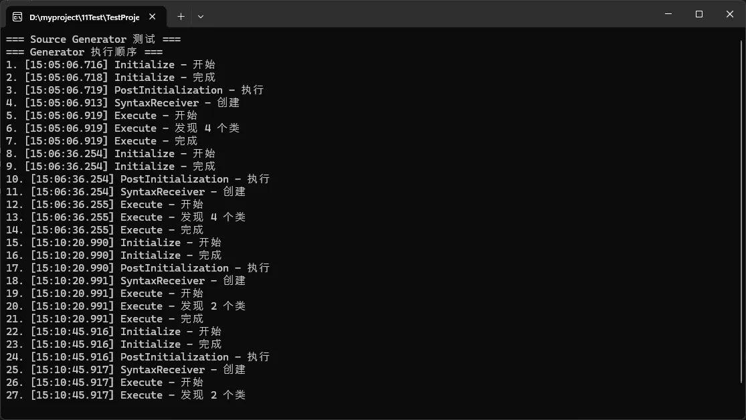Click line 3 PostInitialization entry

[168, 90]
